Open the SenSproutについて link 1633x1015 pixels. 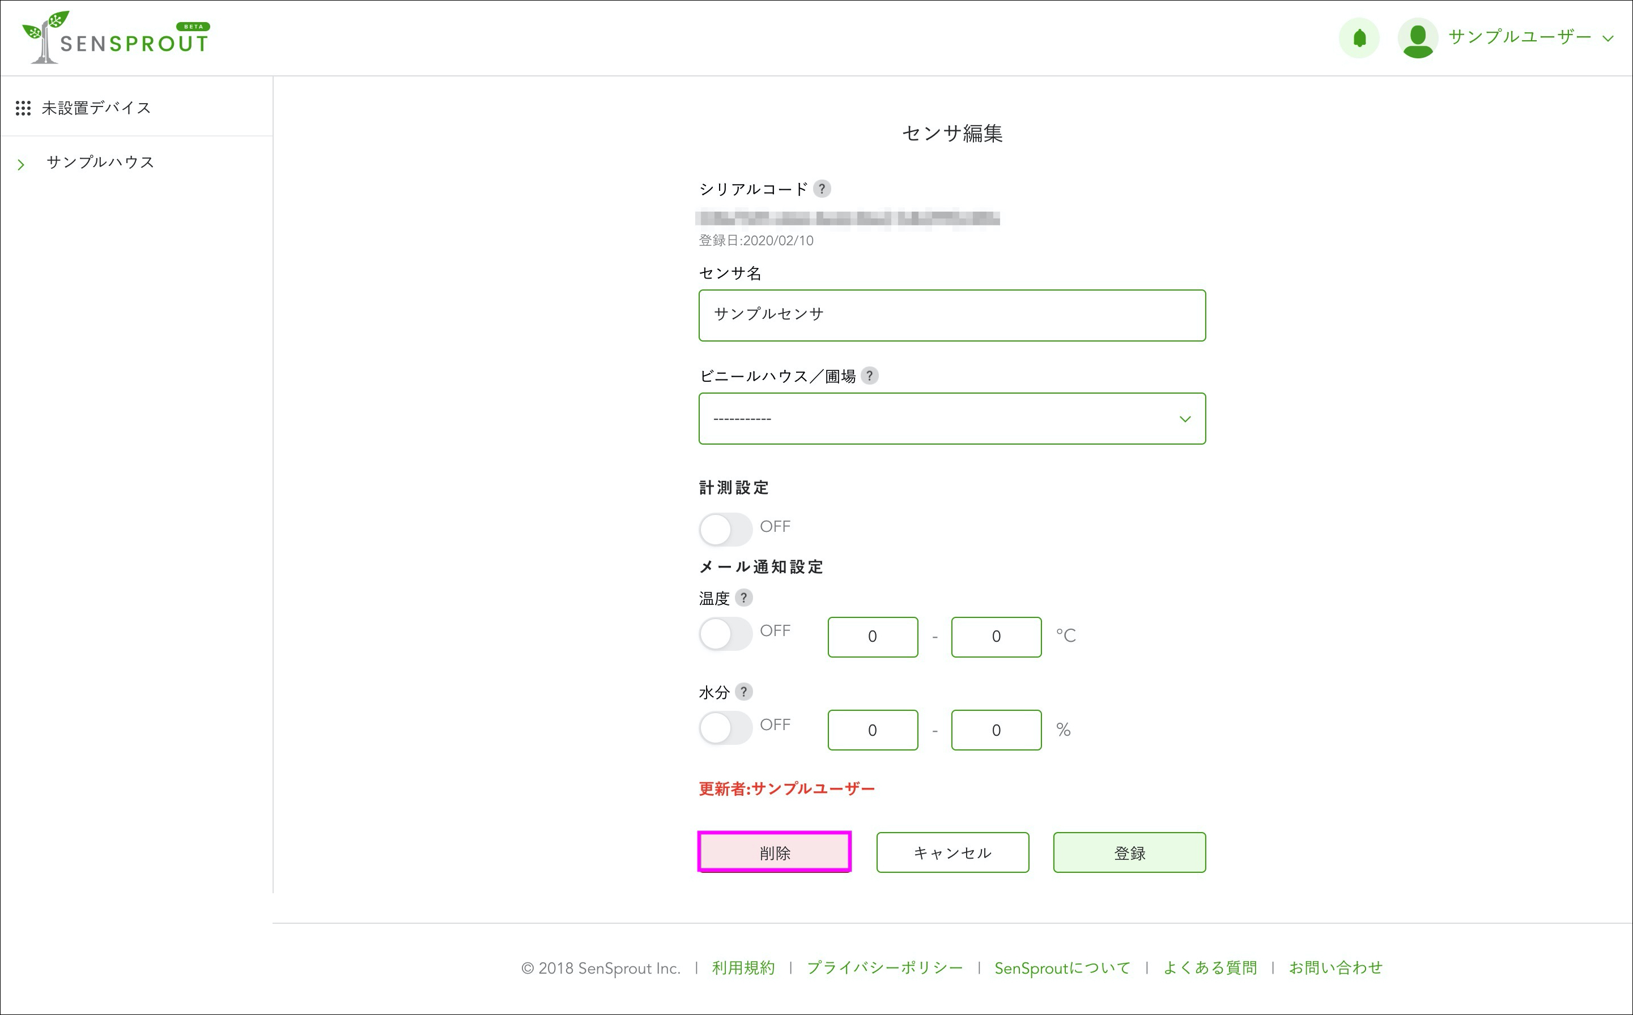pyautogui.click(x=1062, y=967)
